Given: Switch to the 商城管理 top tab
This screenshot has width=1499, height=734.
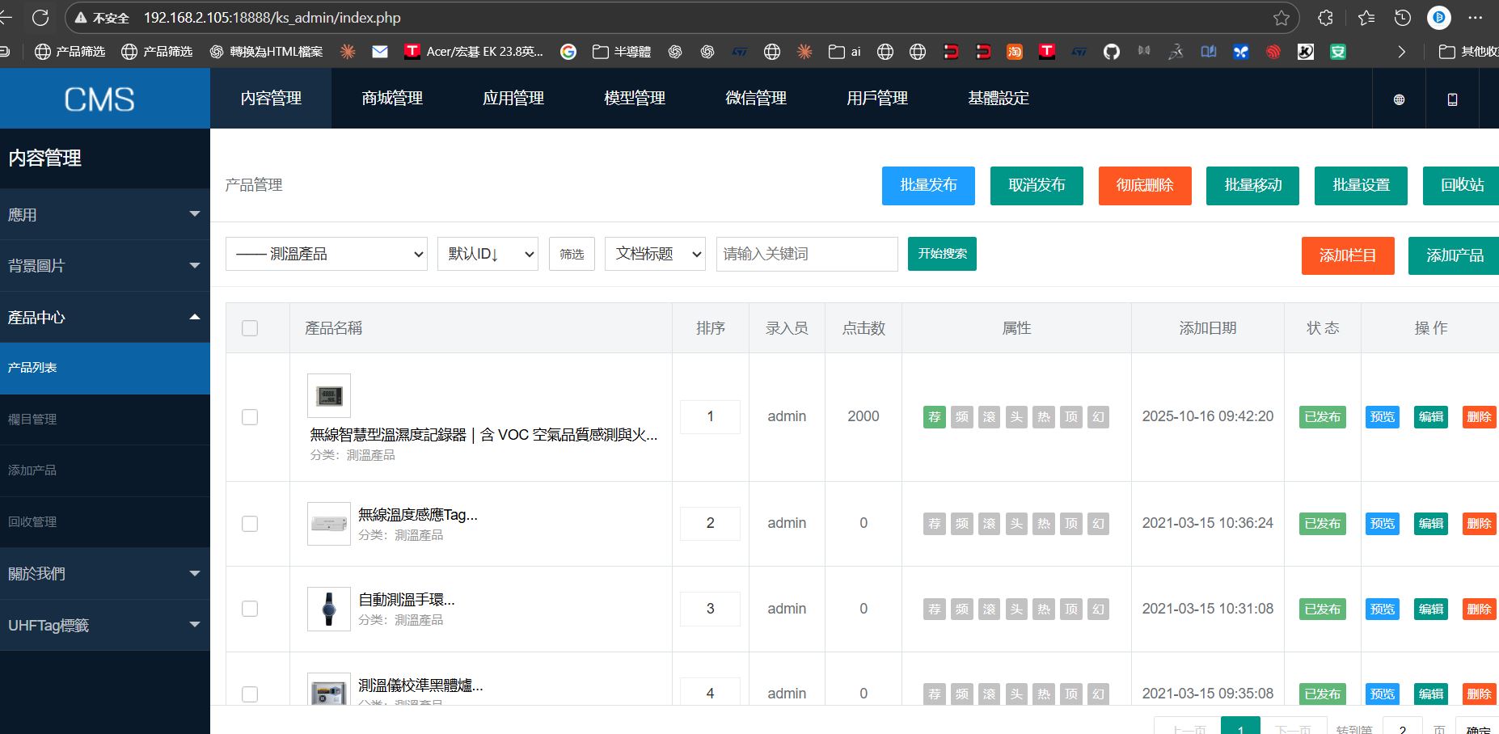Looking at the screenshot, I should [x=392, y=99].
